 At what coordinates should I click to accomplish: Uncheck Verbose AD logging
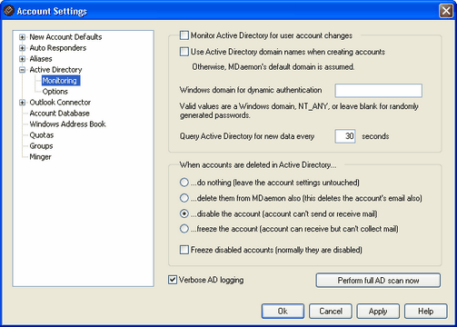pos(173,280)
